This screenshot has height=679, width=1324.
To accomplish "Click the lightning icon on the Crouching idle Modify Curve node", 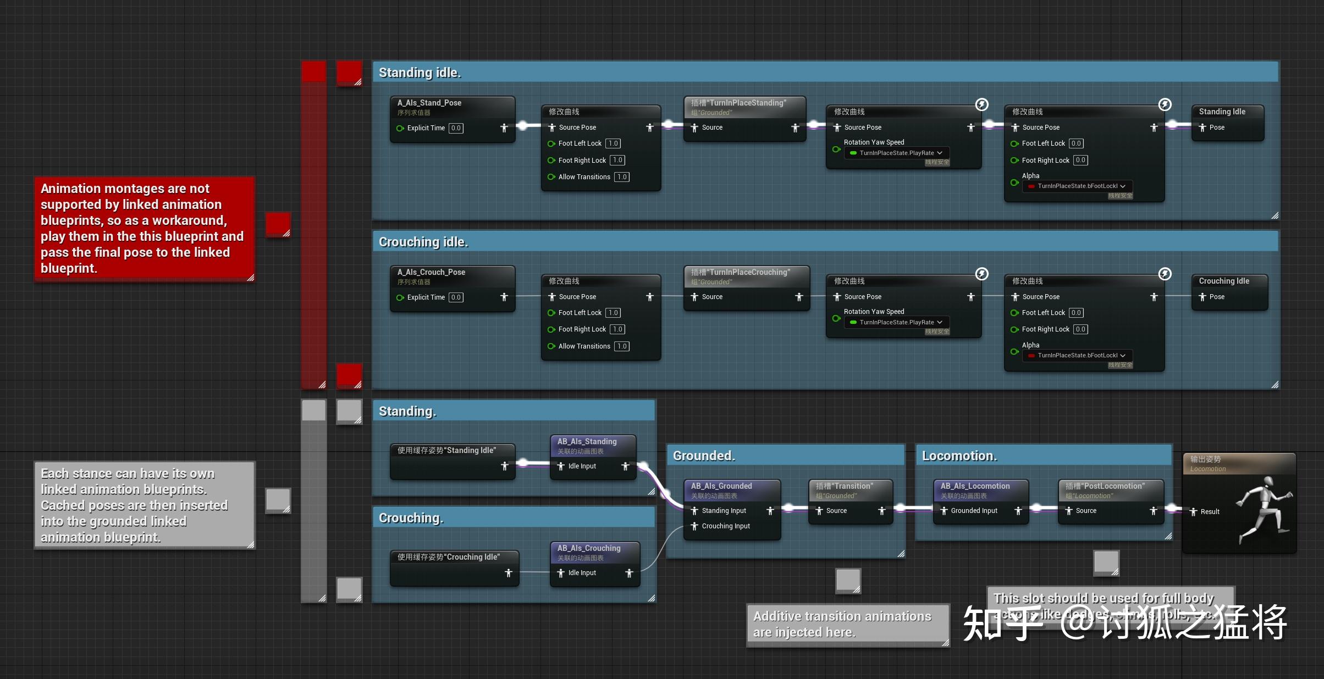I will point(982,274).
